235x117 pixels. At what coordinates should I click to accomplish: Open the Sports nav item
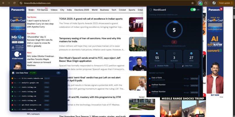click(132, 10)
